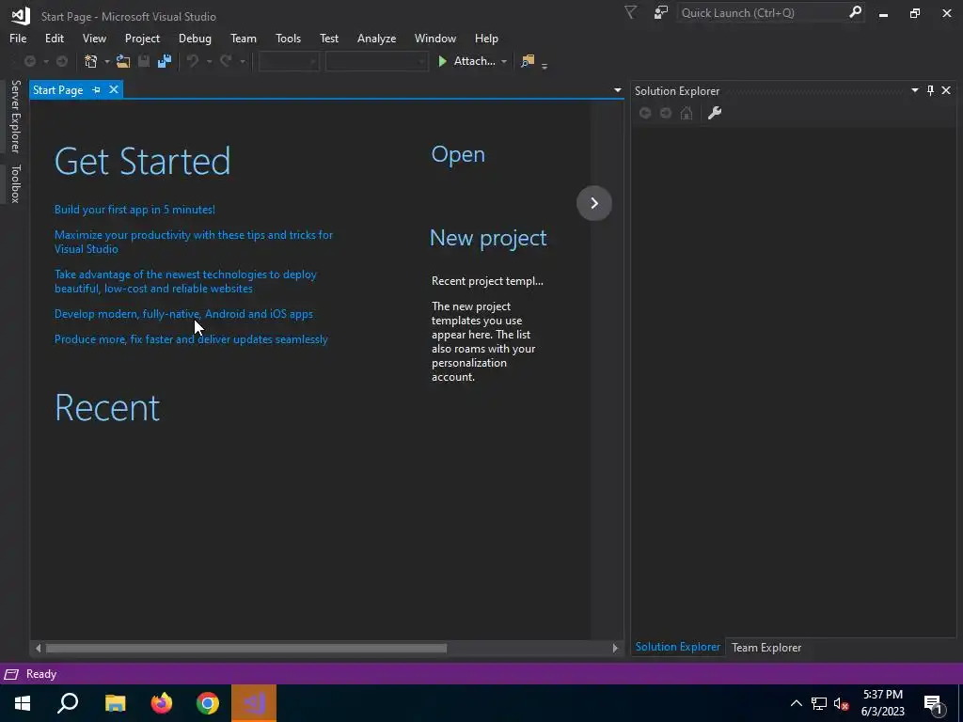Open 'Maximize your productivity' tips link

pos(194,242)
